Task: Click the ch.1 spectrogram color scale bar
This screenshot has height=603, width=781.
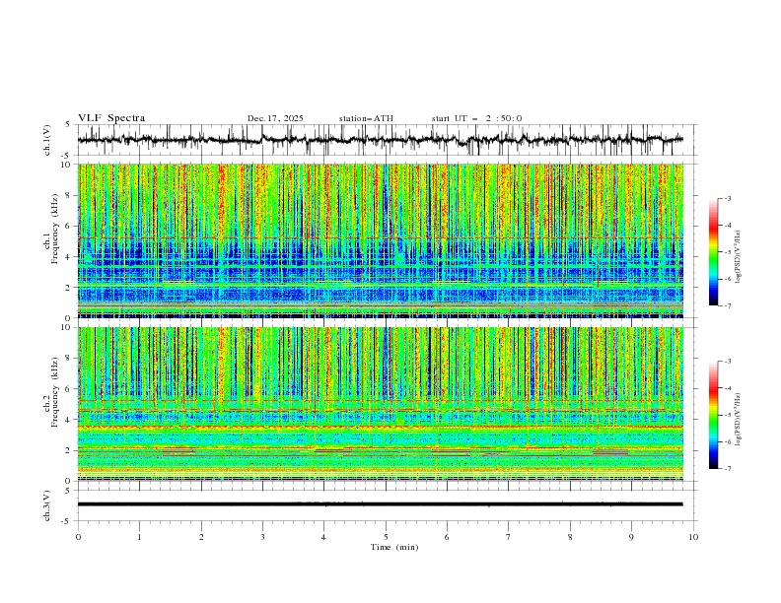Action: click(x=713, y=252)
